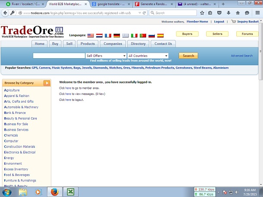The height and width of the screenshot is (197, 263).
Task: Click here link to go to member area
Action: point(68,88)
